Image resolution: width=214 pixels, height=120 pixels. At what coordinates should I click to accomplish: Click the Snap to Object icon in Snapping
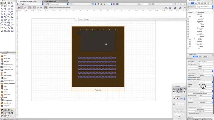178,89
